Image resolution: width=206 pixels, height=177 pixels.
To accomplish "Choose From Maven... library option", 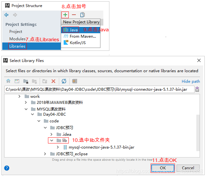I will tap(81, 36).
